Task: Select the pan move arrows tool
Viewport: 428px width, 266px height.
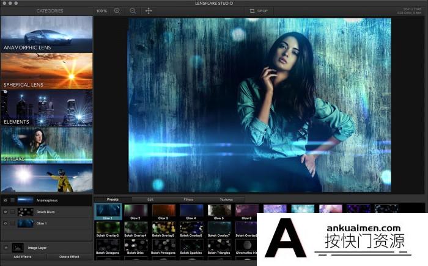Action: tap(149, 11)
